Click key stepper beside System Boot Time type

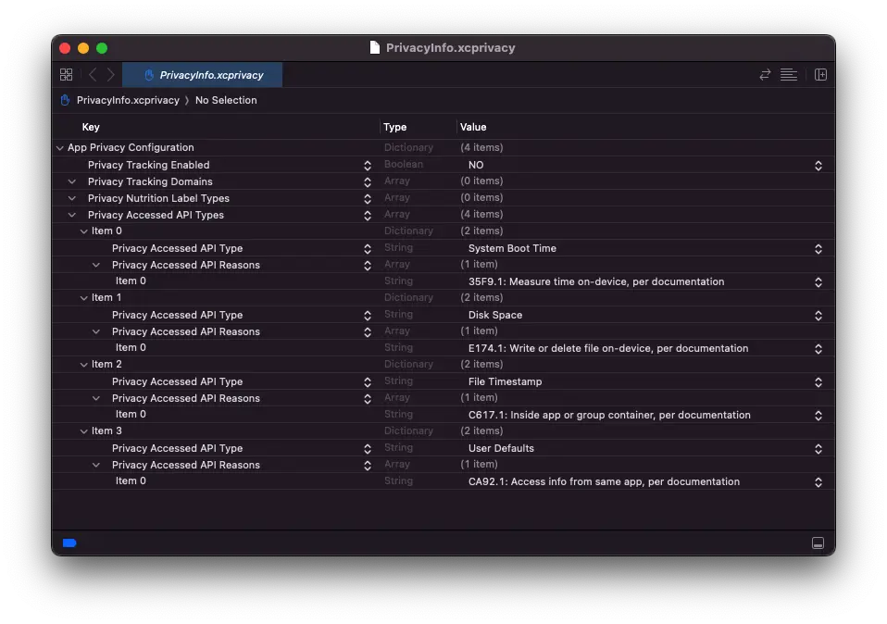coord(368,248)
